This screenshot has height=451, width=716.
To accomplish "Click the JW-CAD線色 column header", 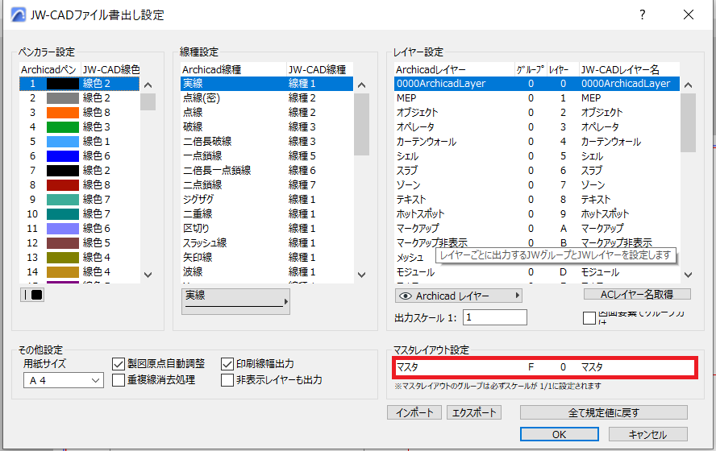I will point(111,69).
